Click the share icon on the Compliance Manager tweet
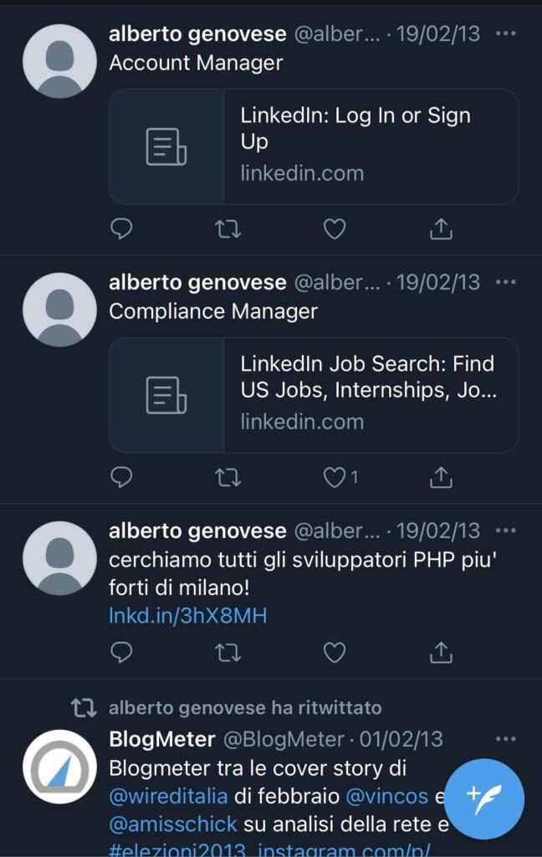Screen dimensions: 542x857 [x=440, y=476]
